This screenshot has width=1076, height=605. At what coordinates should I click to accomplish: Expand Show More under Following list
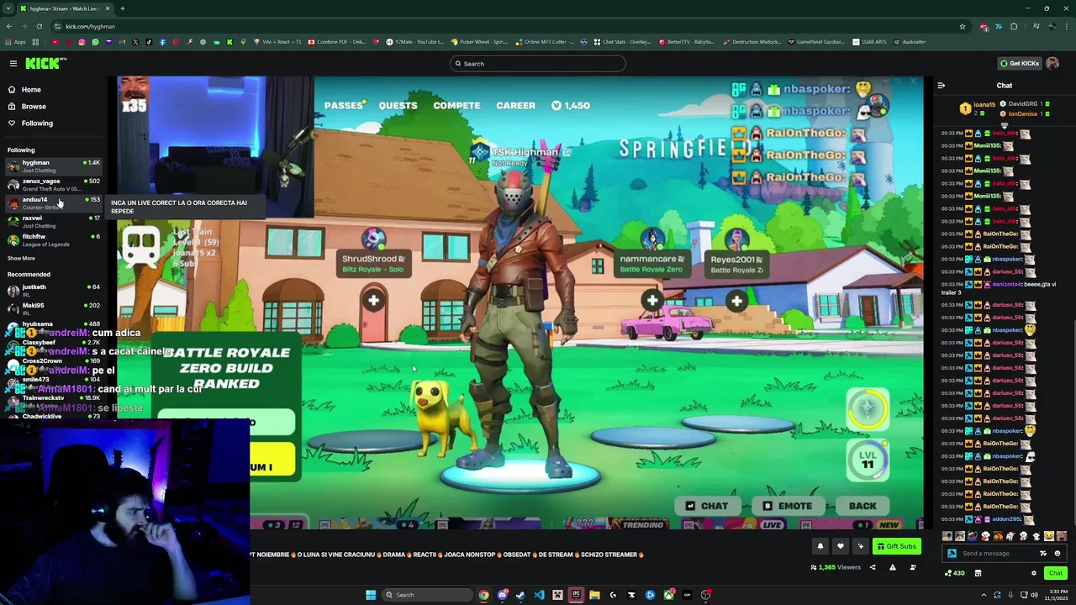point(21,258)
